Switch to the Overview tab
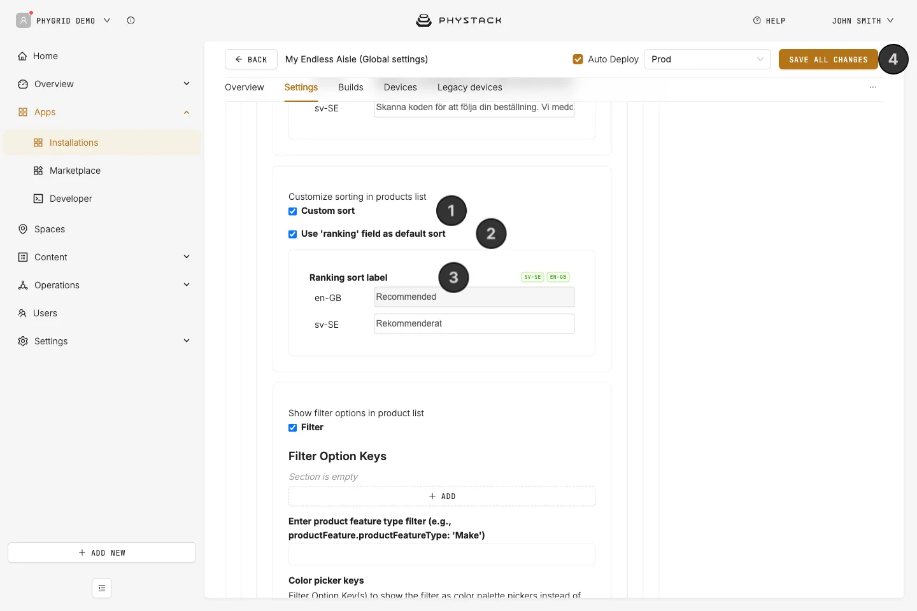 tap(245, 87)
